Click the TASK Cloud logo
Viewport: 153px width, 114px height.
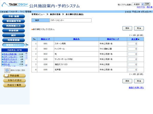[15, 4]
